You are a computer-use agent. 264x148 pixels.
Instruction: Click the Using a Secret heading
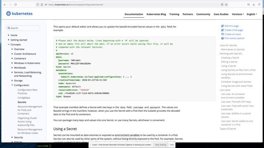click(x=65, y=129)
